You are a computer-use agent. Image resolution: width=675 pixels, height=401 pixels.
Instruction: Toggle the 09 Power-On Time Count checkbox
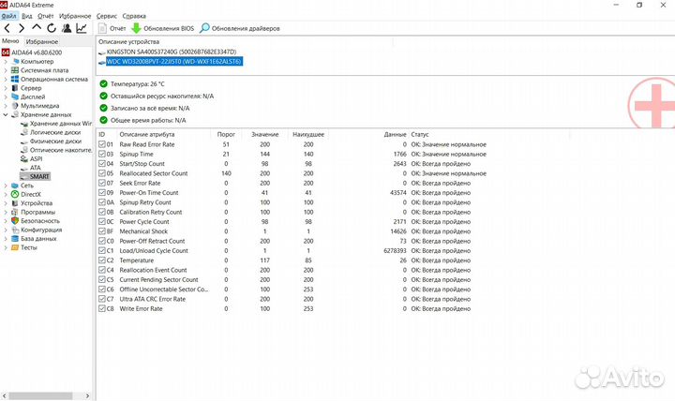tap(102, 193)
